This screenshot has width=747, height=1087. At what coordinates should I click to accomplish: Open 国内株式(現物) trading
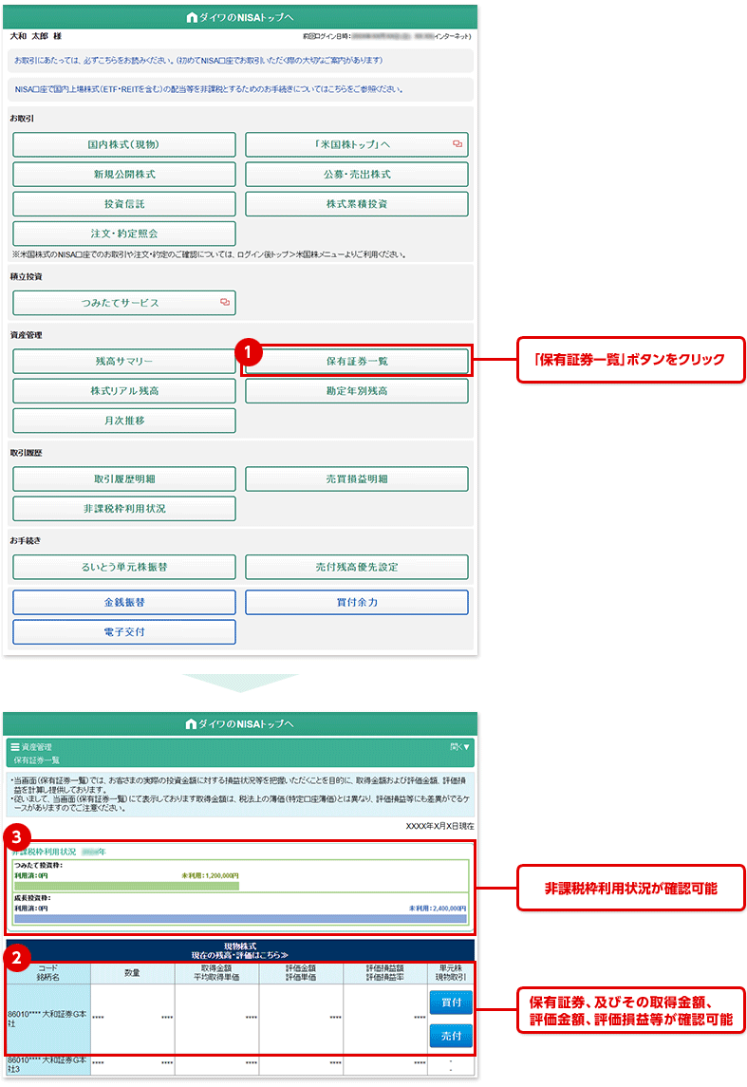coord(124,144)
